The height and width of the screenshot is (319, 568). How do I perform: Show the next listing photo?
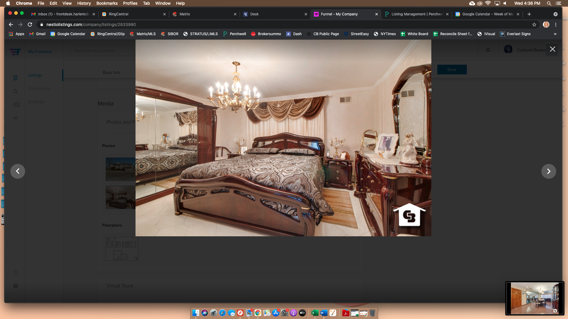[x=548, y=171]
